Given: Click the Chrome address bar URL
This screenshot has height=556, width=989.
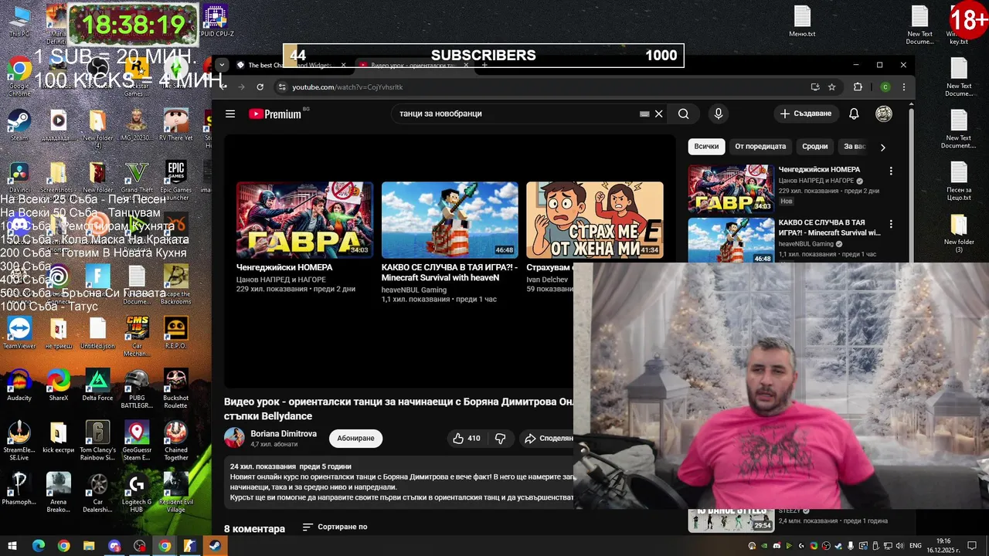Looking at the screenshot, I should pos(347,87).
